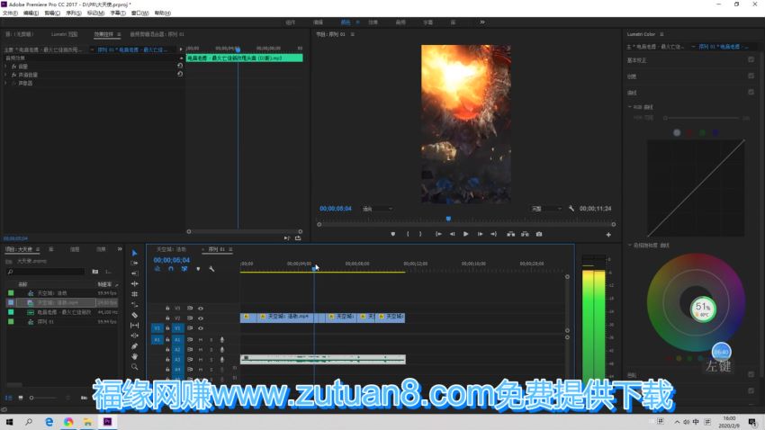
Task: Open Premiere Pro from Windows taskbar
Action: click(107, 422)
